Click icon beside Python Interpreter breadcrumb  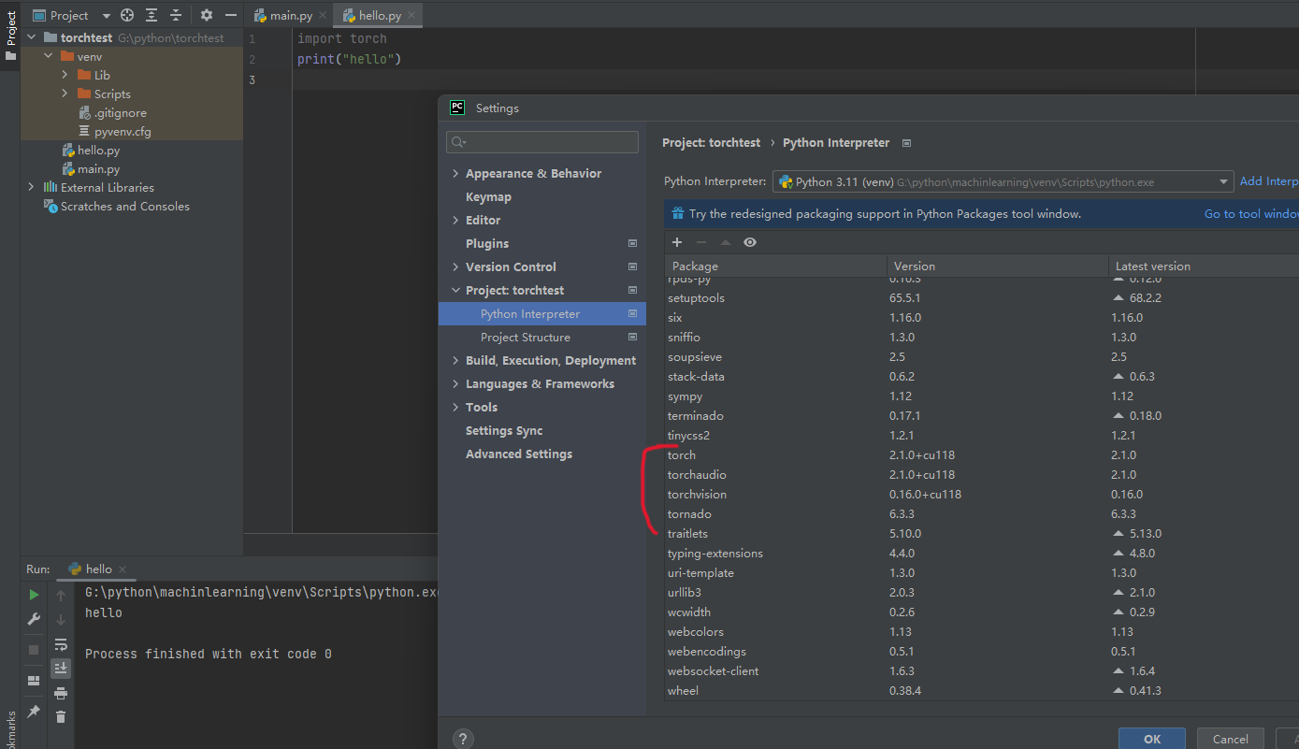pyautogui.click(x=906, y=143)
